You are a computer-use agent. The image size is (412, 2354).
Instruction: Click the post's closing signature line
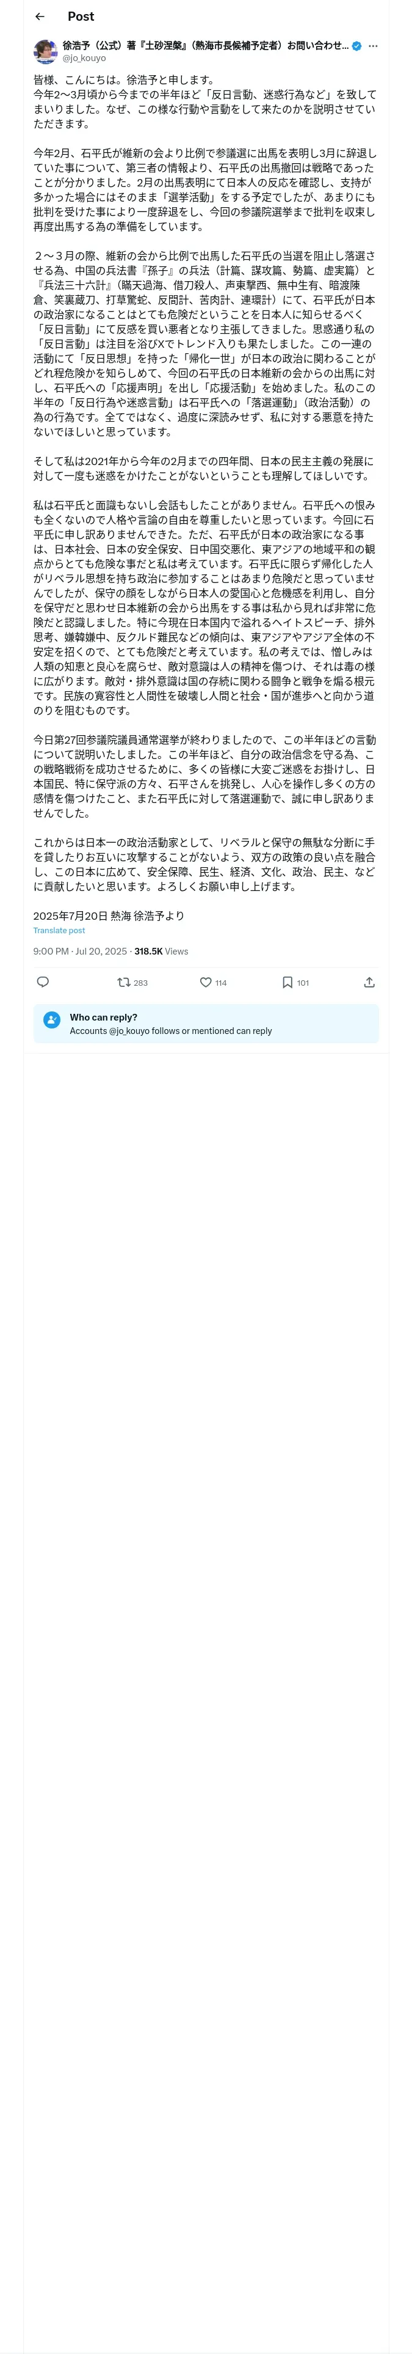109,915
